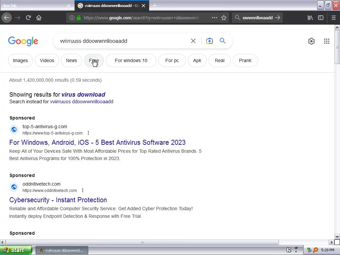Viewport: 340px width, 255px height.
Task: Apply the Real filter chip
Action: click(x=220, y=60)
